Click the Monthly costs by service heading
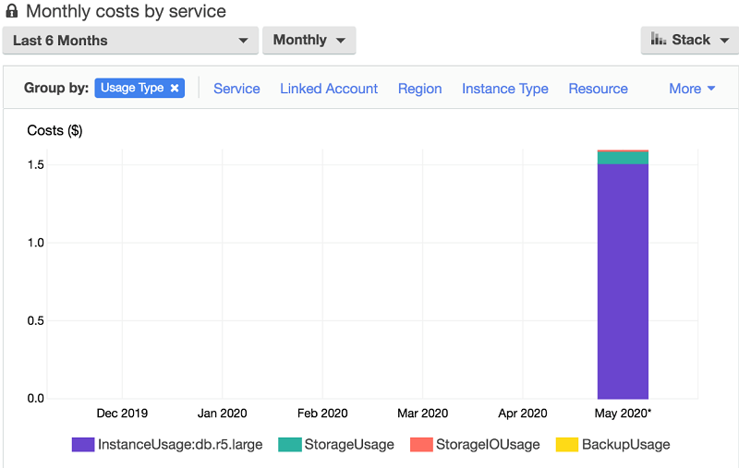This screenshot has width=739, height=468. (x=126, y=11)
